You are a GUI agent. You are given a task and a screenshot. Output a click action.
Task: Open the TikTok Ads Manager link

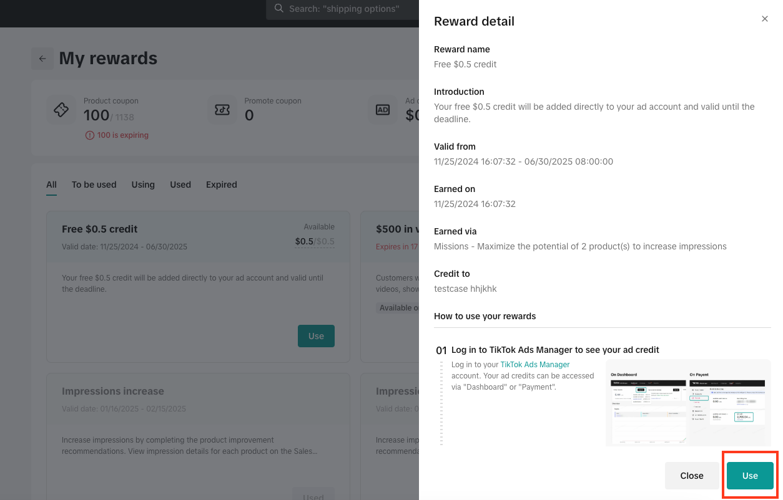click(534, 365)
